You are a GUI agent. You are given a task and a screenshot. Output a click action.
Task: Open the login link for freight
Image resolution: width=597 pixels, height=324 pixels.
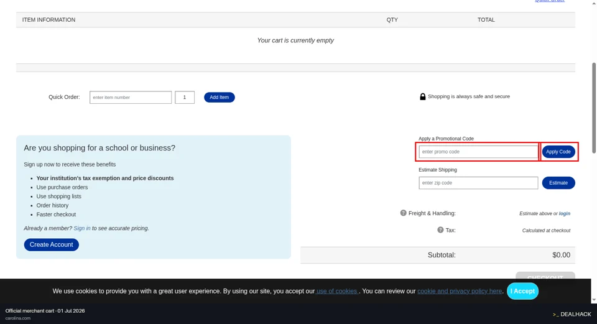pyautogui.click(x=564, y=213)
